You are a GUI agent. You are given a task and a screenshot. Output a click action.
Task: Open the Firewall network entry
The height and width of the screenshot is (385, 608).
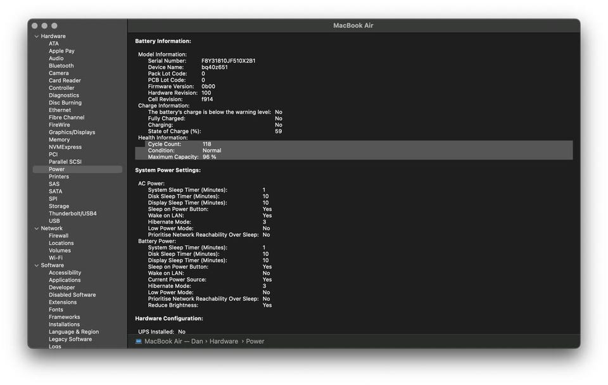pyautogui.click(x=58, y=236)
